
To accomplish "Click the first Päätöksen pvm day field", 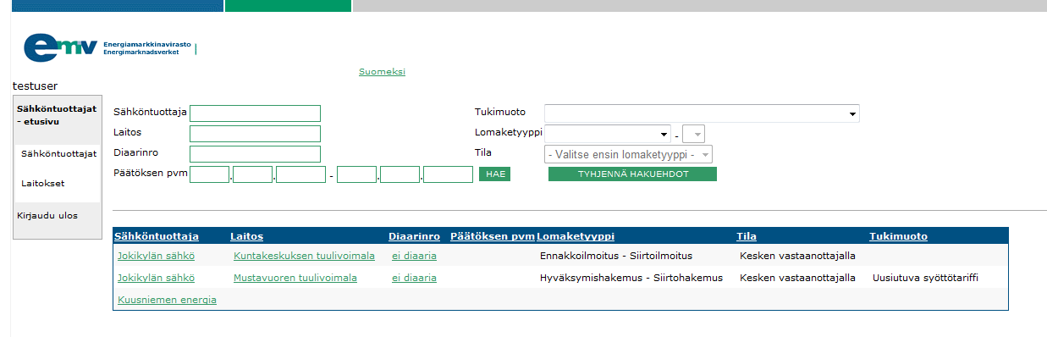I will coord(210,174).
